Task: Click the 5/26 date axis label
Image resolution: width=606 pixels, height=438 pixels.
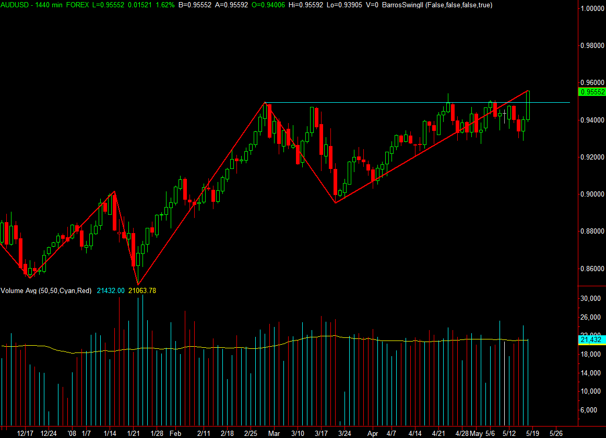Action: [x=556, y=433]
